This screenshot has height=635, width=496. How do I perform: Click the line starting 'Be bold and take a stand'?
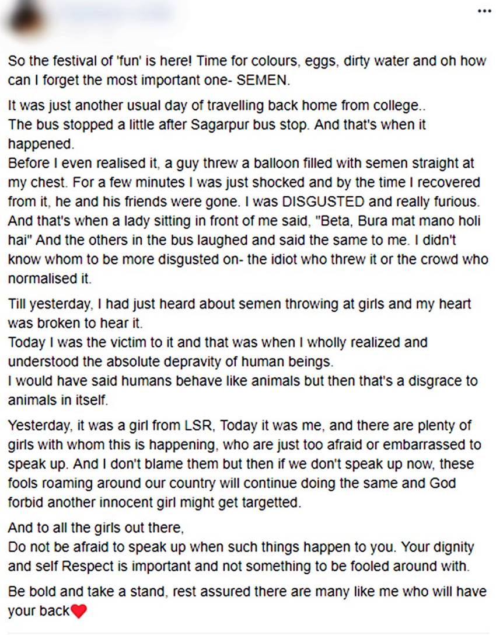tap(246, 592)
